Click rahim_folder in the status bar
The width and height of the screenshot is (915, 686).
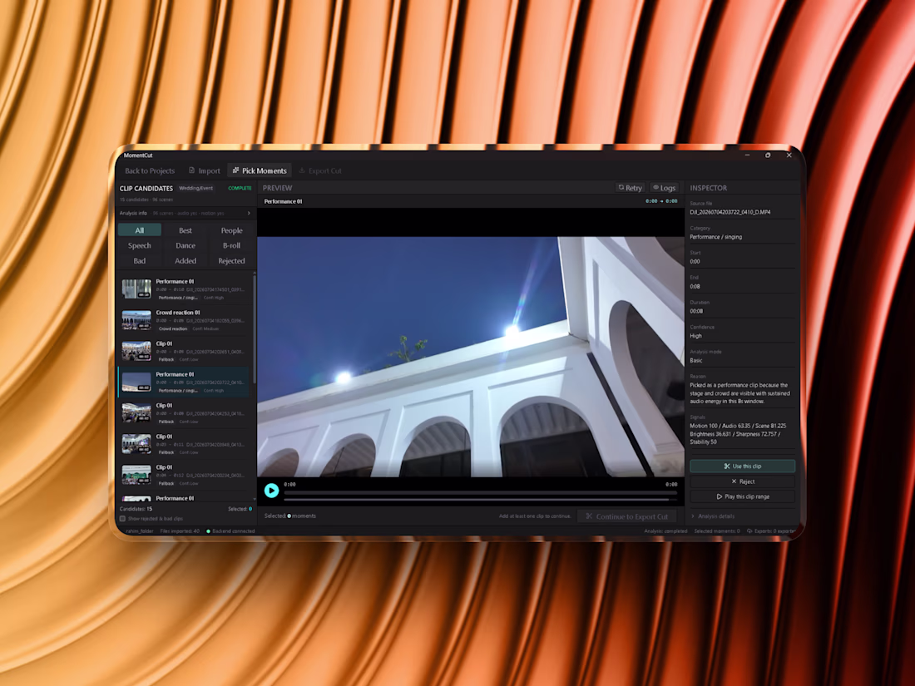(140, 531)
